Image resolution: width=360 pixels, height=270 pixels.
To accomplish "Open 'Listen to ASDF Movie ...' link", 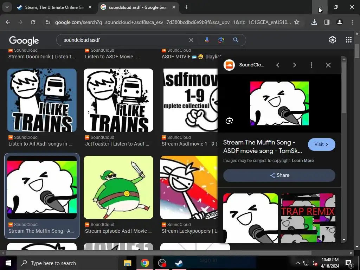I will [111, 57].
